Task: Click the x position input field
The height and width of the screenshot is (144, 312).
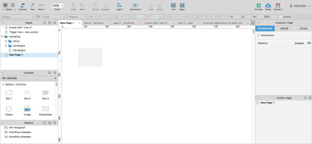Action: tap(237, 17)
